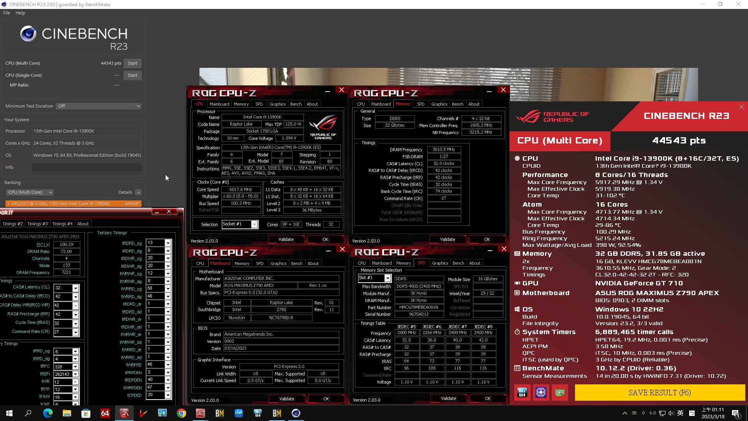The width and height of the screenshot is (748, 421).
Task: Start the CPU (Multi Core) test
Action: tap(132, 63)
